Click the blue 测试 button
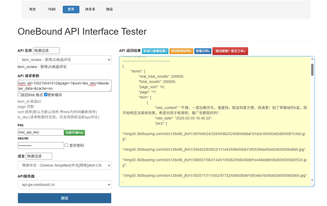 pyautogui.click(x=64, y=198)
